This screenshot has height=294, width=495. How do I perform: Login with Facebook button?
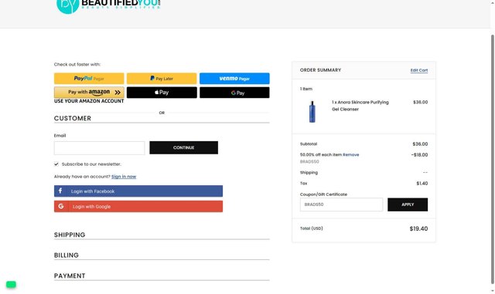tap(138, 191)
